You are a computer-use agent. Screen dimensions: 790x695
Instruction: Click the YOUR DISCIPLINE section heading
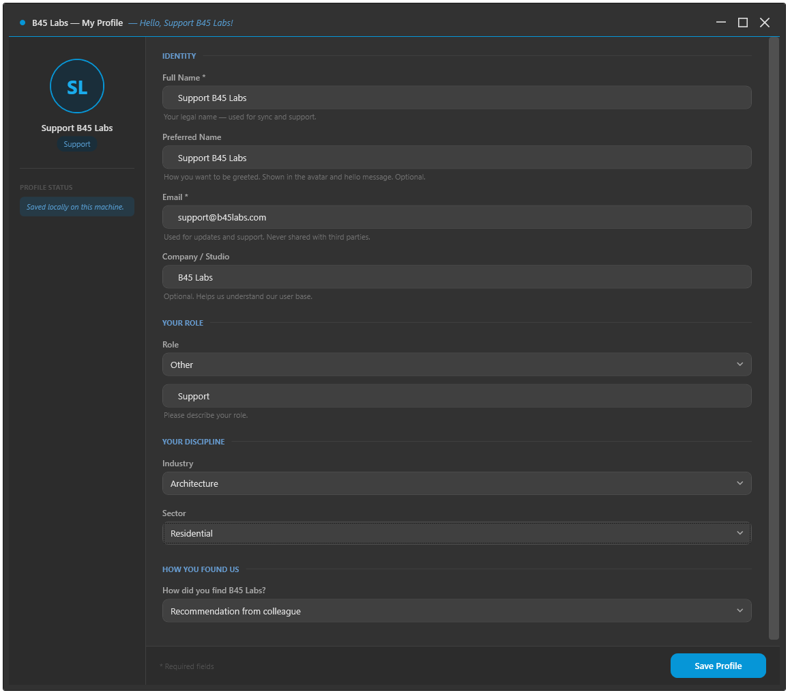[194, 442]
